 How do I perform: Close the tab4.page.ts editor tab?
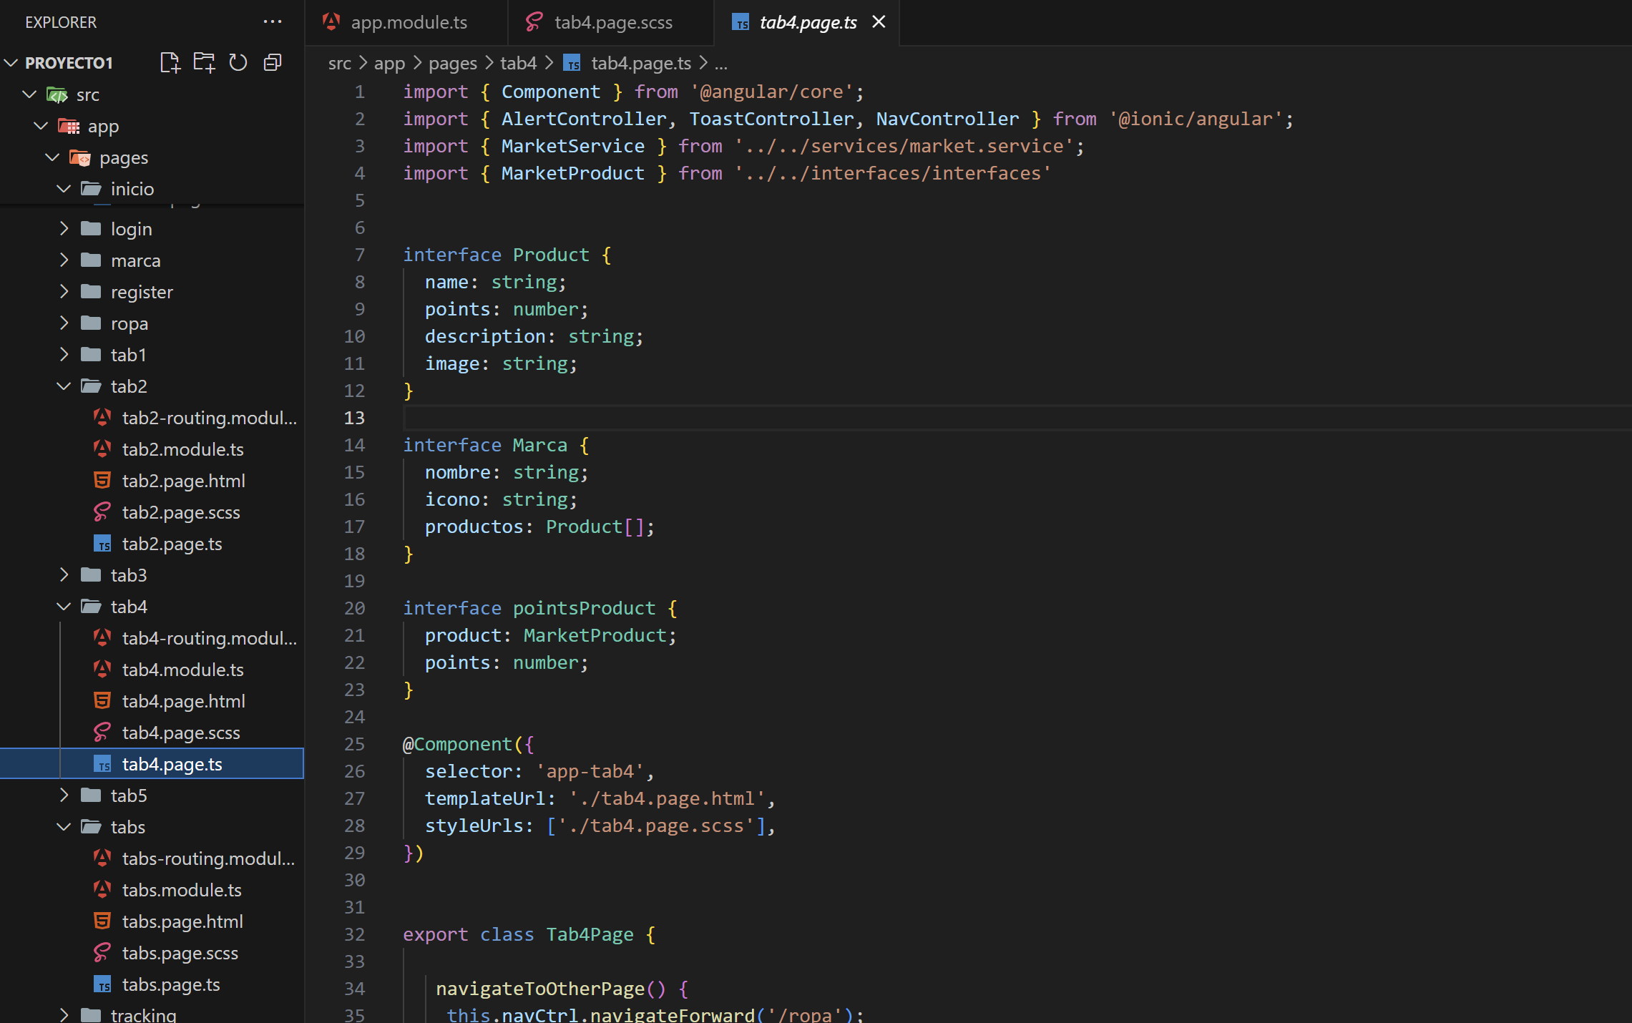tap(879, 22)
